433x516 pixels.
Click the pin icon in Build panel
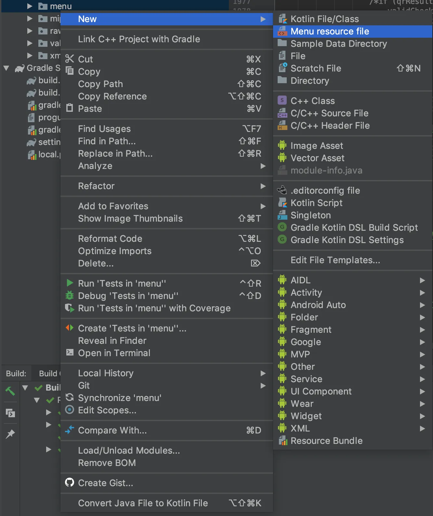click(x=10, y=434)
